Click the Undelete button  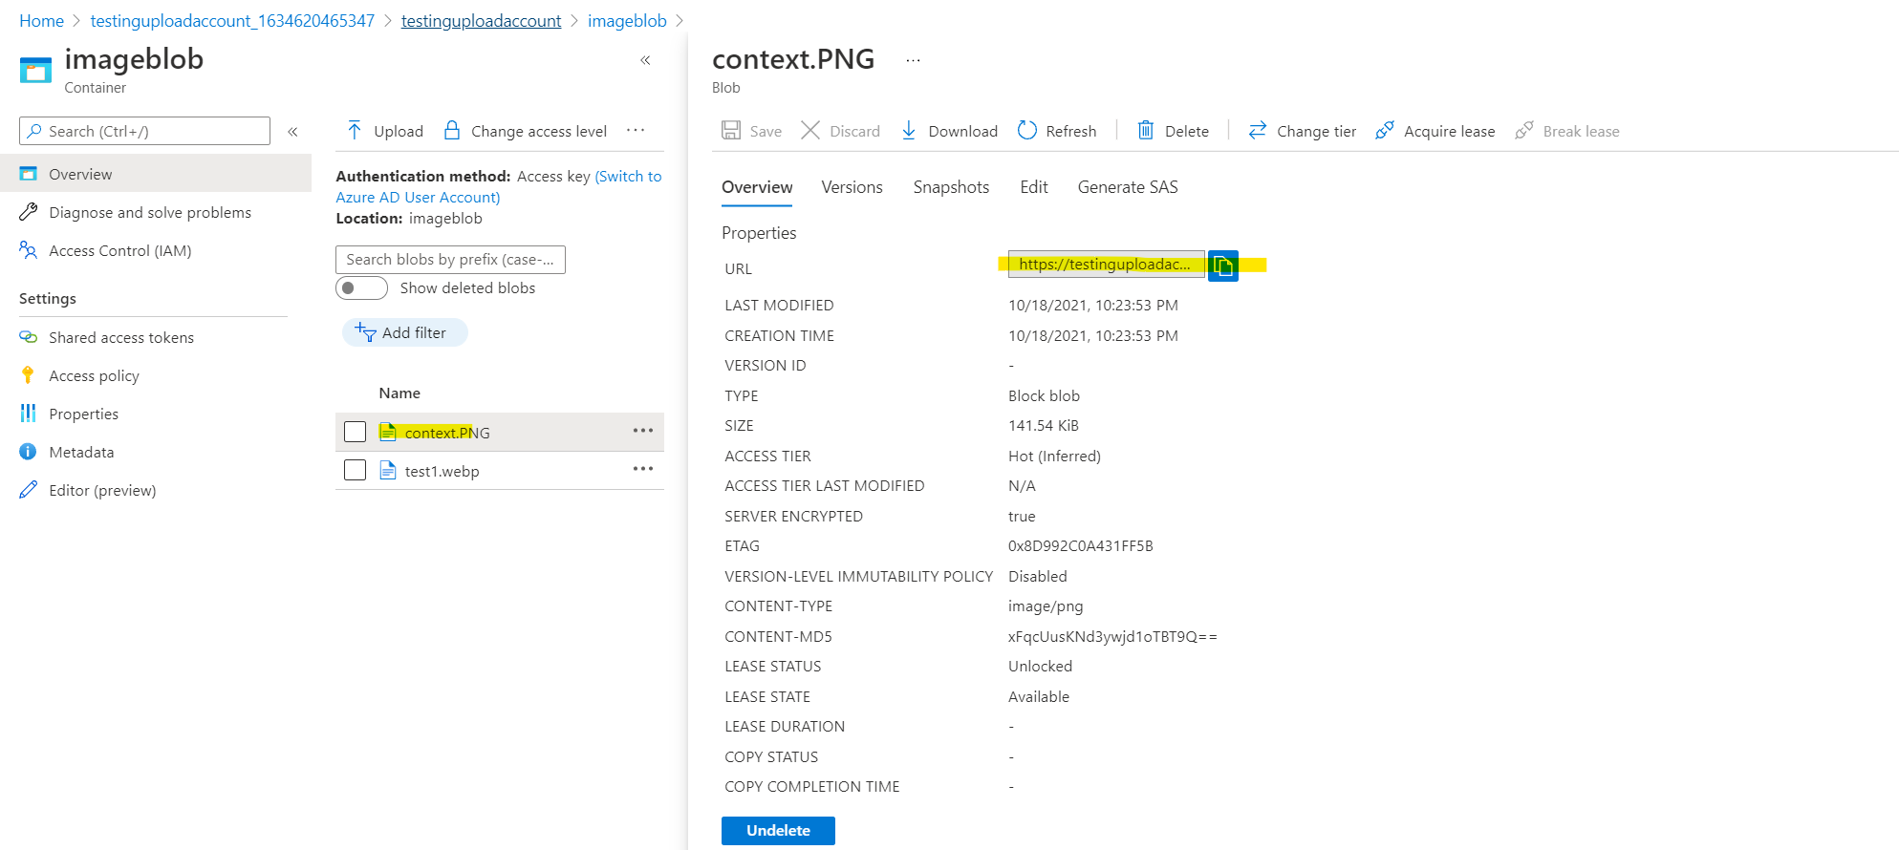pyautogui.click(x=778, y=831)
